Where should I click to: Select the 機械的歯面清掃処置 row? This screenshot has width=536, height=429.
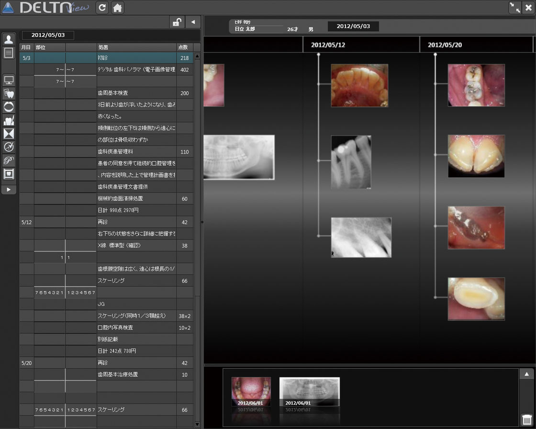106,198
